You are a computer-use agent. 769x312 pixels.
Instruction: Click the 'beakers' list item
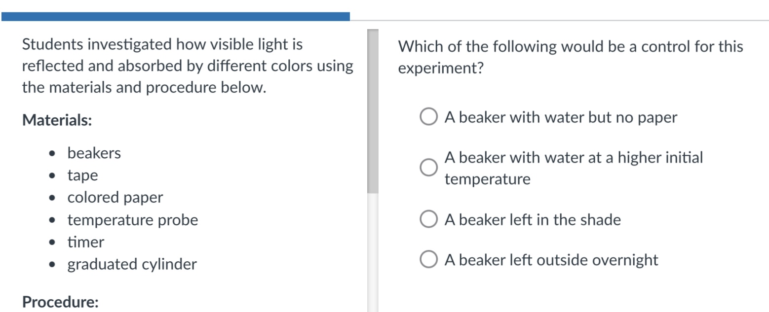coord(94,153)
